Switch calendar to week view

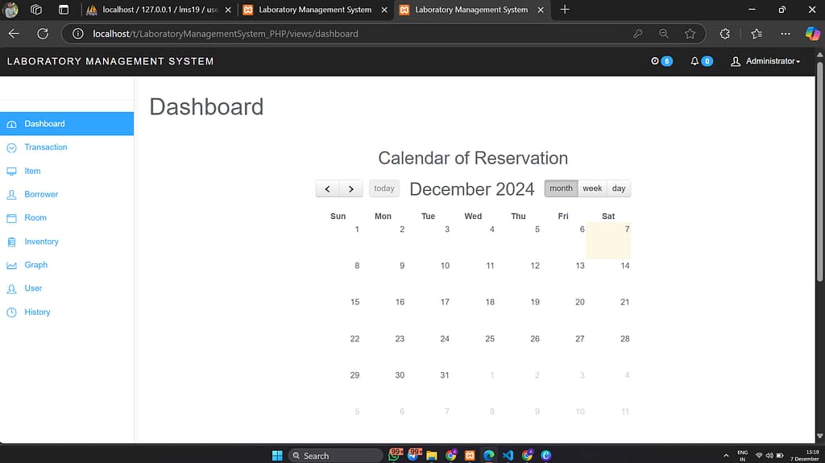coord(592,188)
